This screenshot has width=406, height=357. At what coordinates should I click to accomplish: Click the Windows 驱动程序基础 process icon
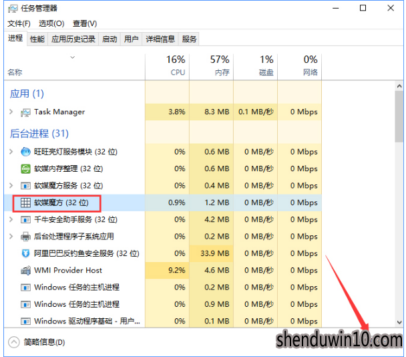25,321
